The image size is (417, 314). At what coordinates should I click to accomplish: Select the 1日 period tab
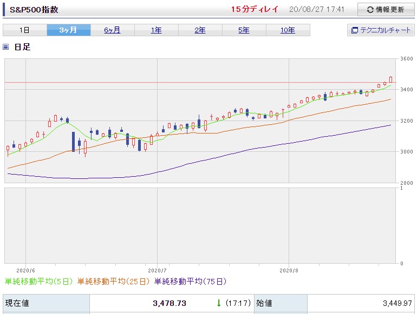click(x=25, y=30)
